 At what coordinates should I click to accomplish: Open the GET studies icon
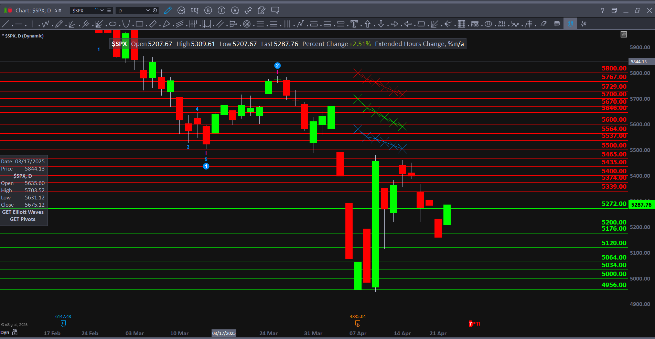point(194,11)
